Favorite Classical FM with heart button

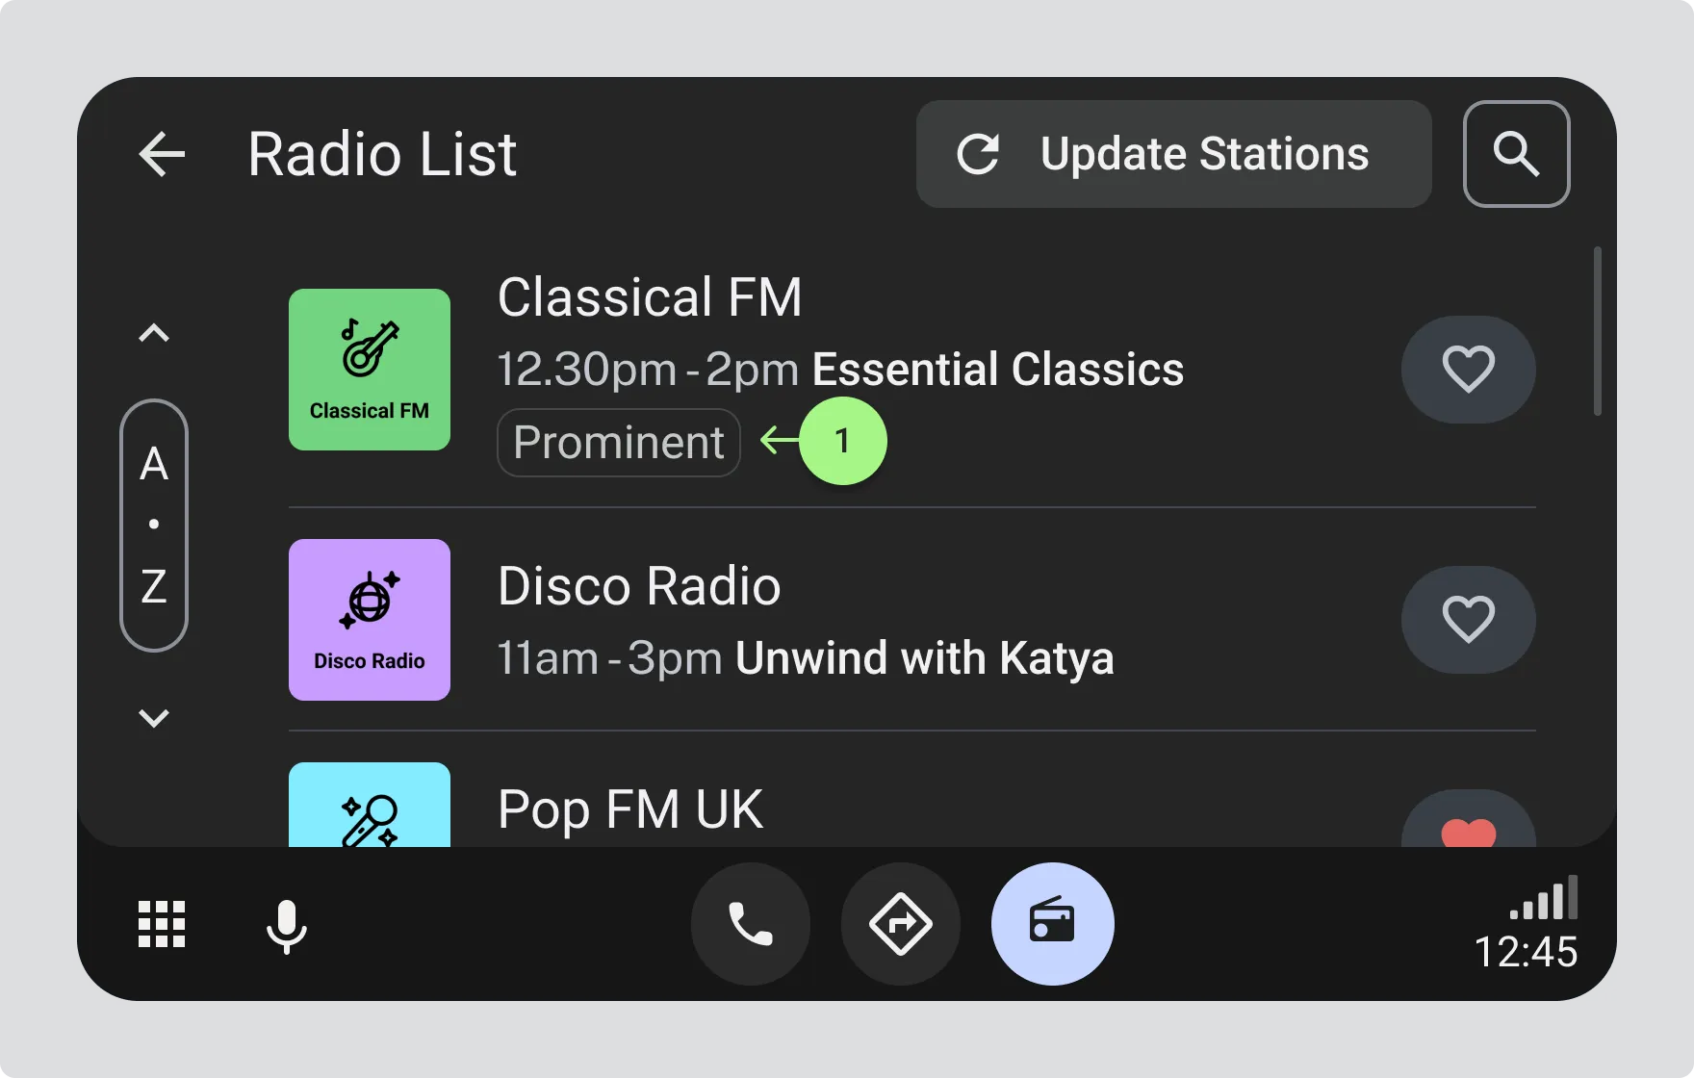click(x=1468, y=370)
